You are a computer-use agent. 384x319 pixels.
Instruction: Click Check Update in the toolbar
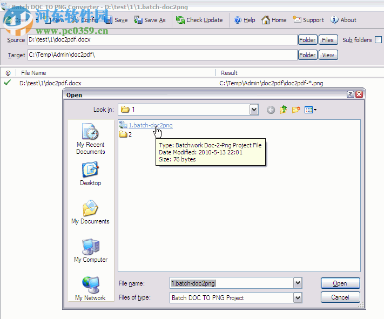199,20
